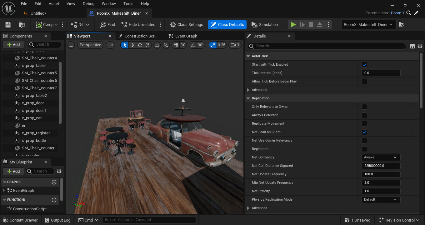Image resolution: width=425 pixels, height=225 pixels.
Task: Play the blueprint in editor
Action: [x=293, y=25]
